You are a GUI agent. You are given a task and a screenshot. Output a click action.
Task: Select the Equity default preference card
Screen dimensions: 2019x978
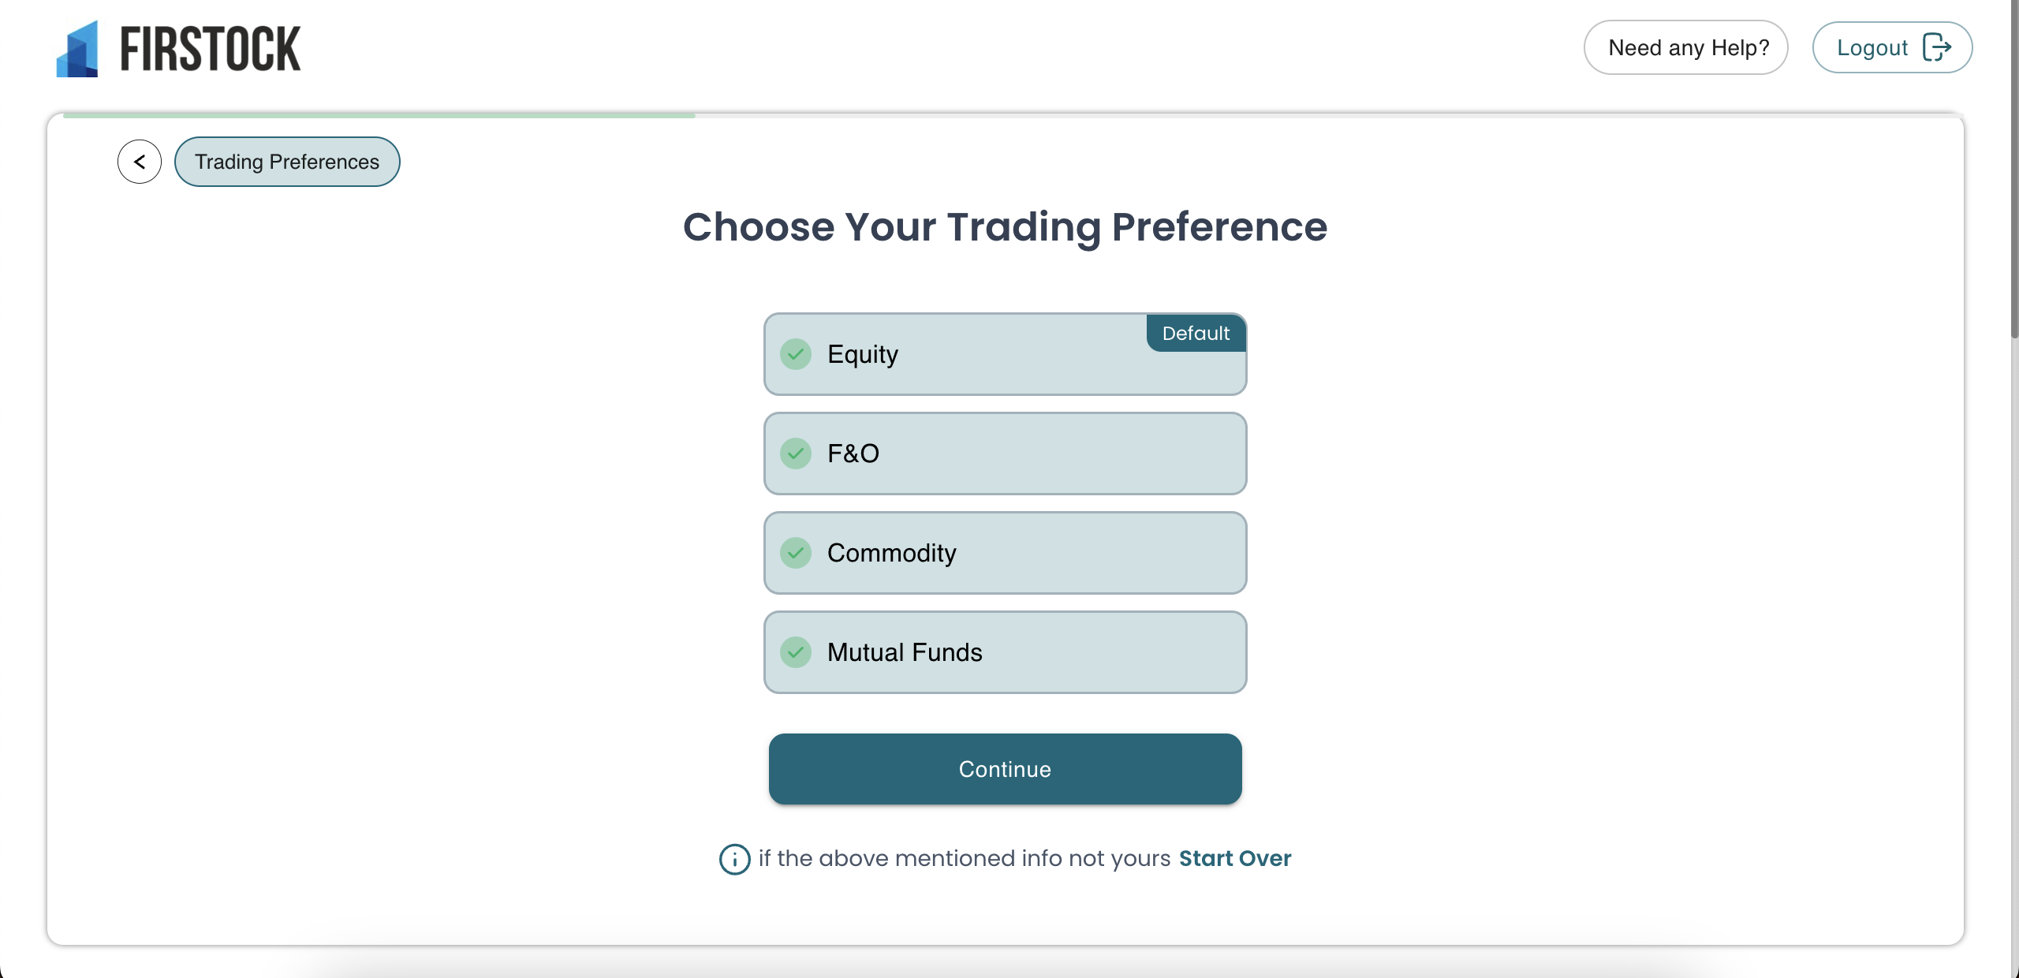tap(1005, 354)
